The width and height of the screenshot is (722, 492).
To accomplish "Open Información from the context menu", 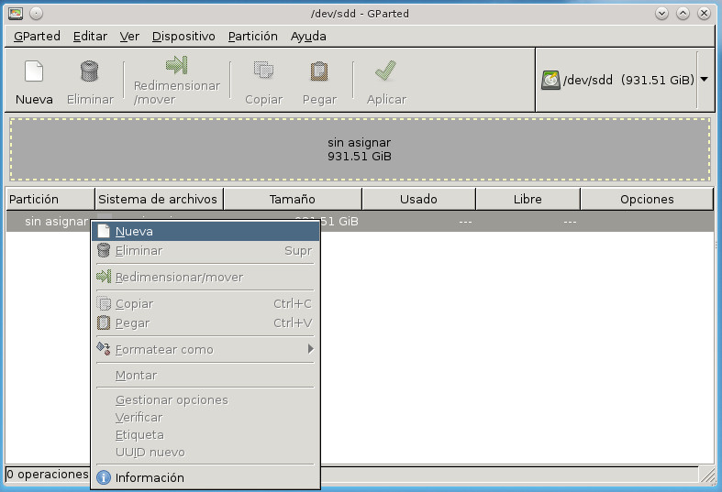I will pos(205,477).
